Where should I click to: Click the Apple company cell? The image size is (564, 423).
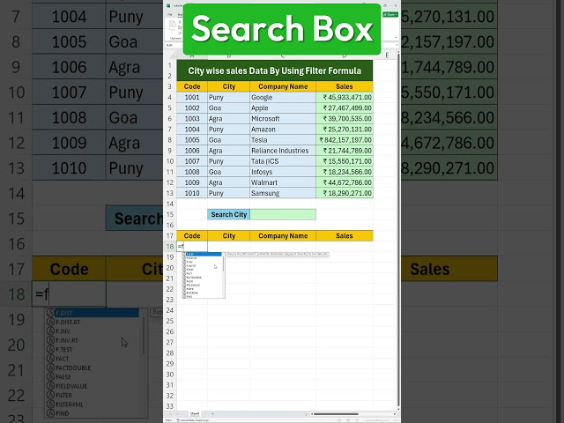(x=283, y=108)
